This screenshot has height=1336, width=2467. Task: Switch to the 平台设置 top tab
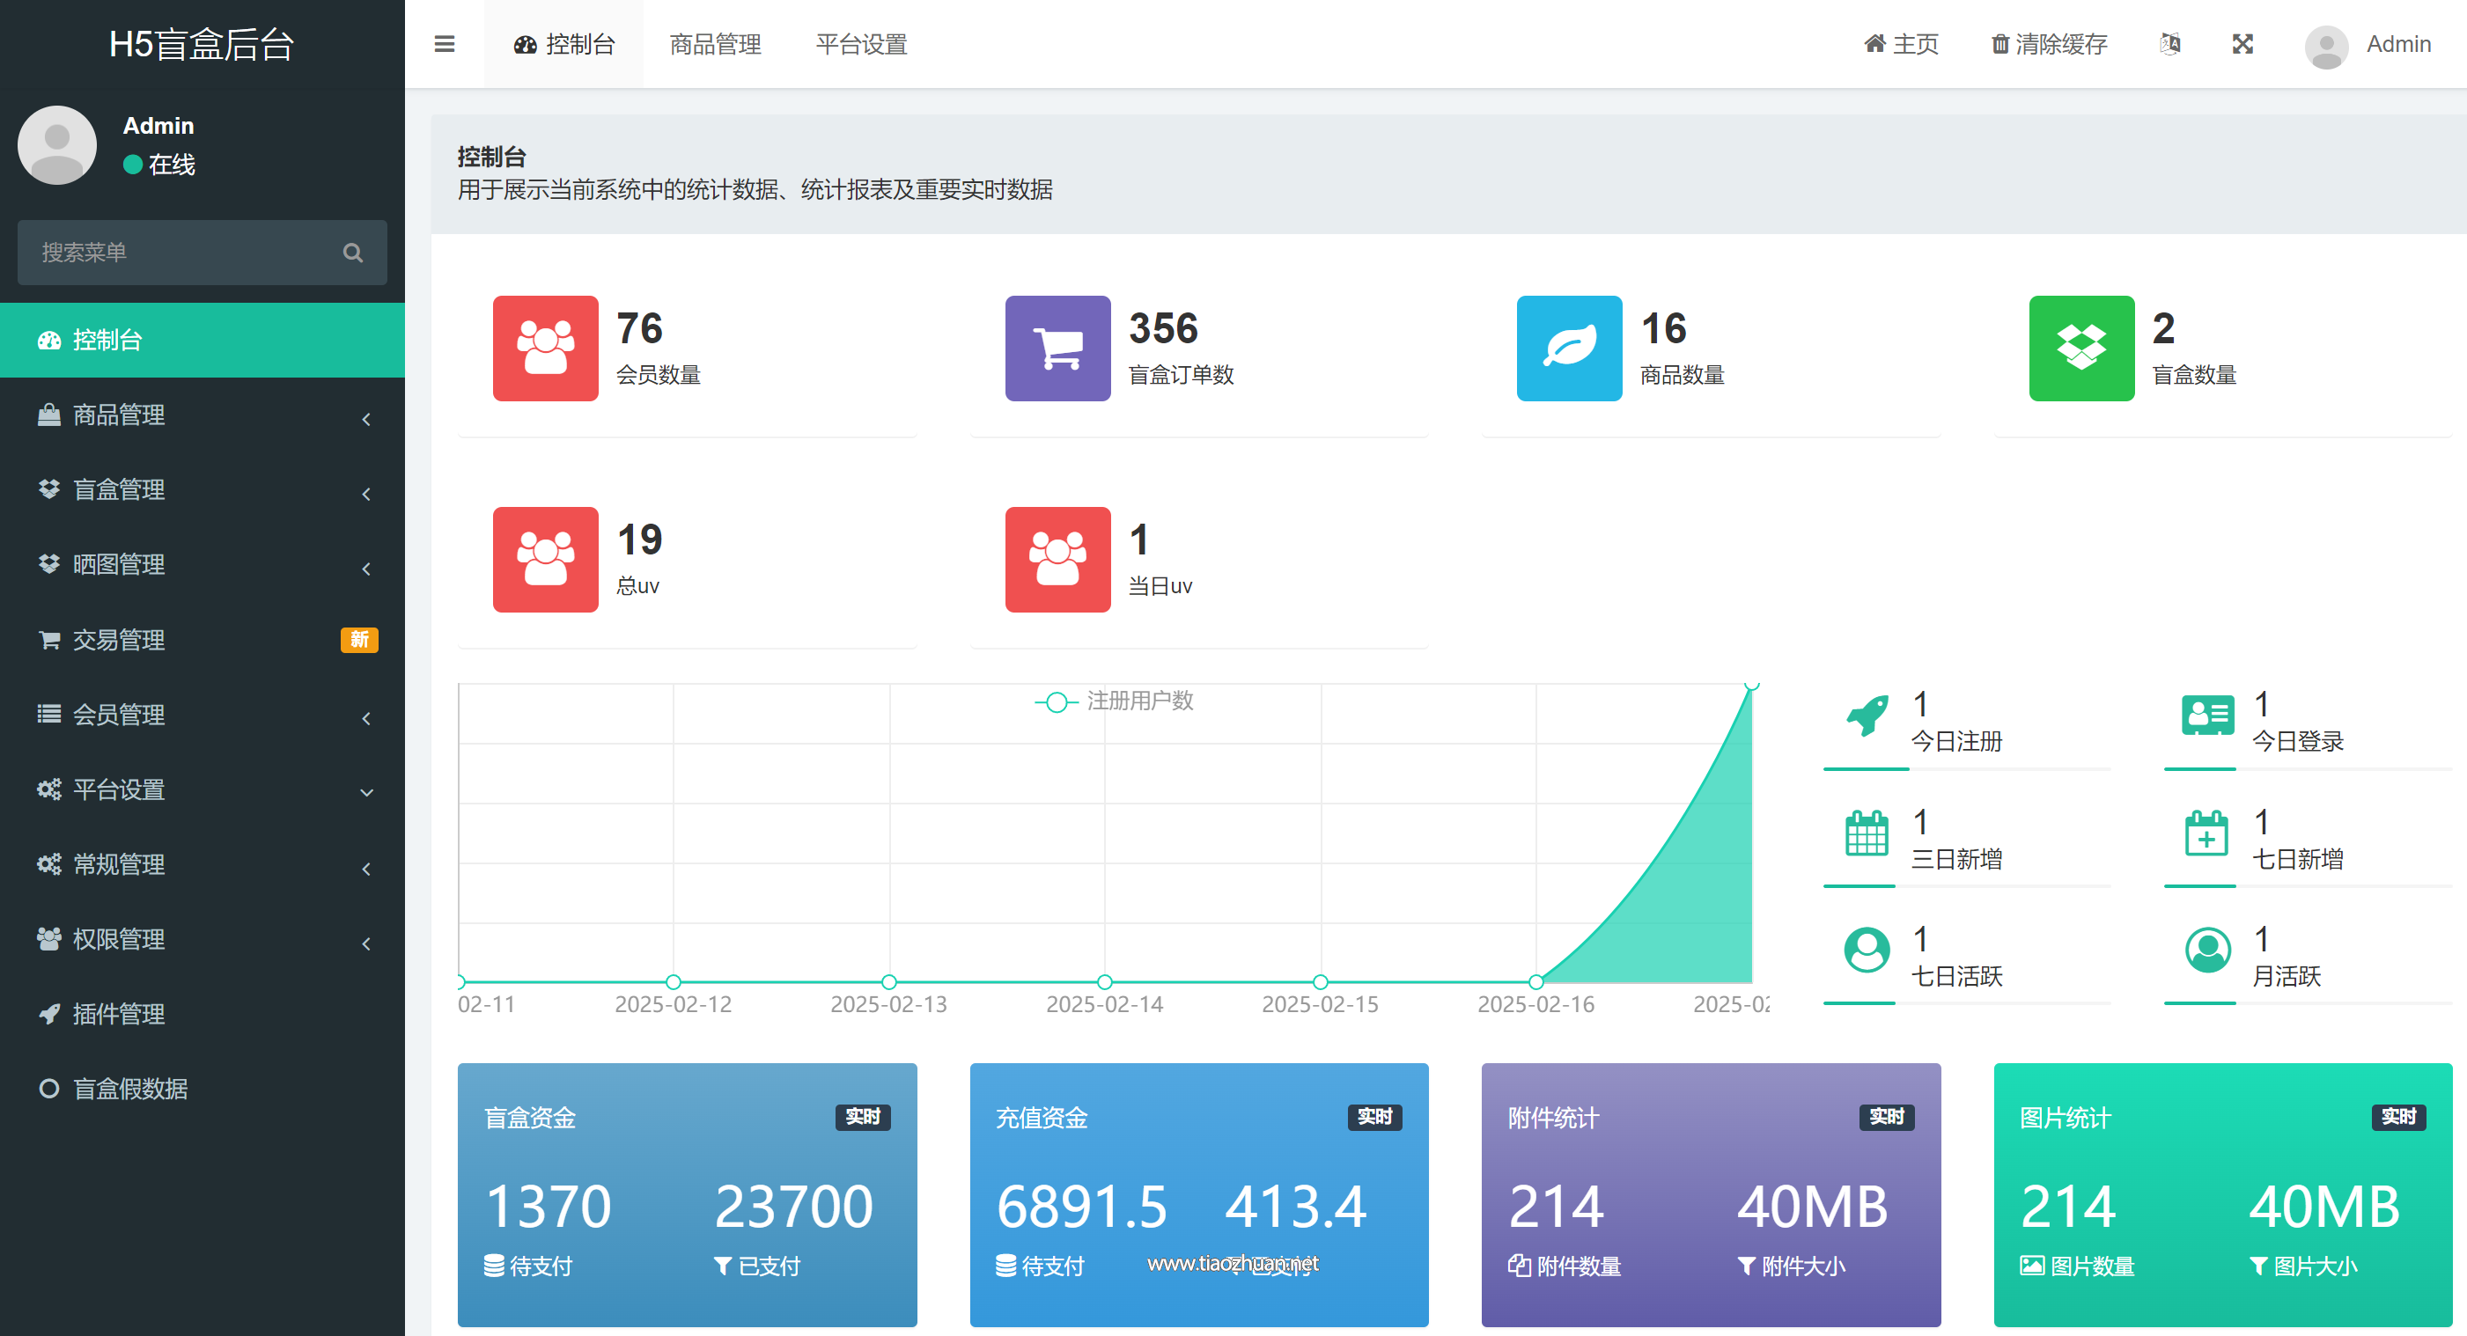pos(861,44)
